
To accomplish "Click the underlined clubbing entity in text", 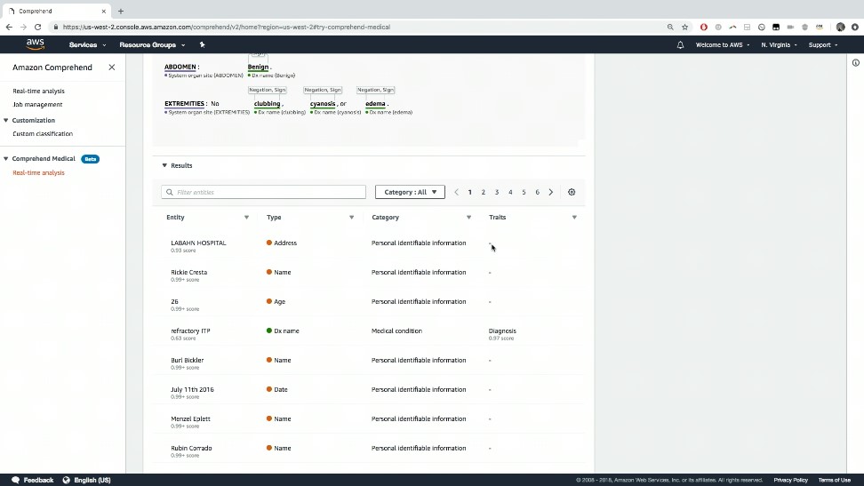I will pyautogui.click(x=268, y=104).
